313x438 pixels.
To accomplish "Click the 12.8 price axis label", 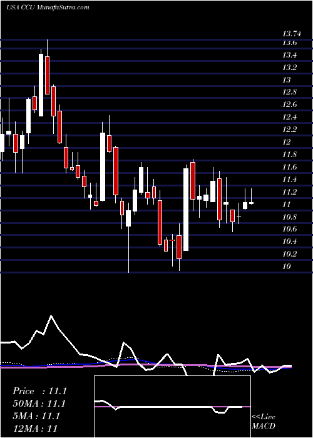I will tap(289, 93).
